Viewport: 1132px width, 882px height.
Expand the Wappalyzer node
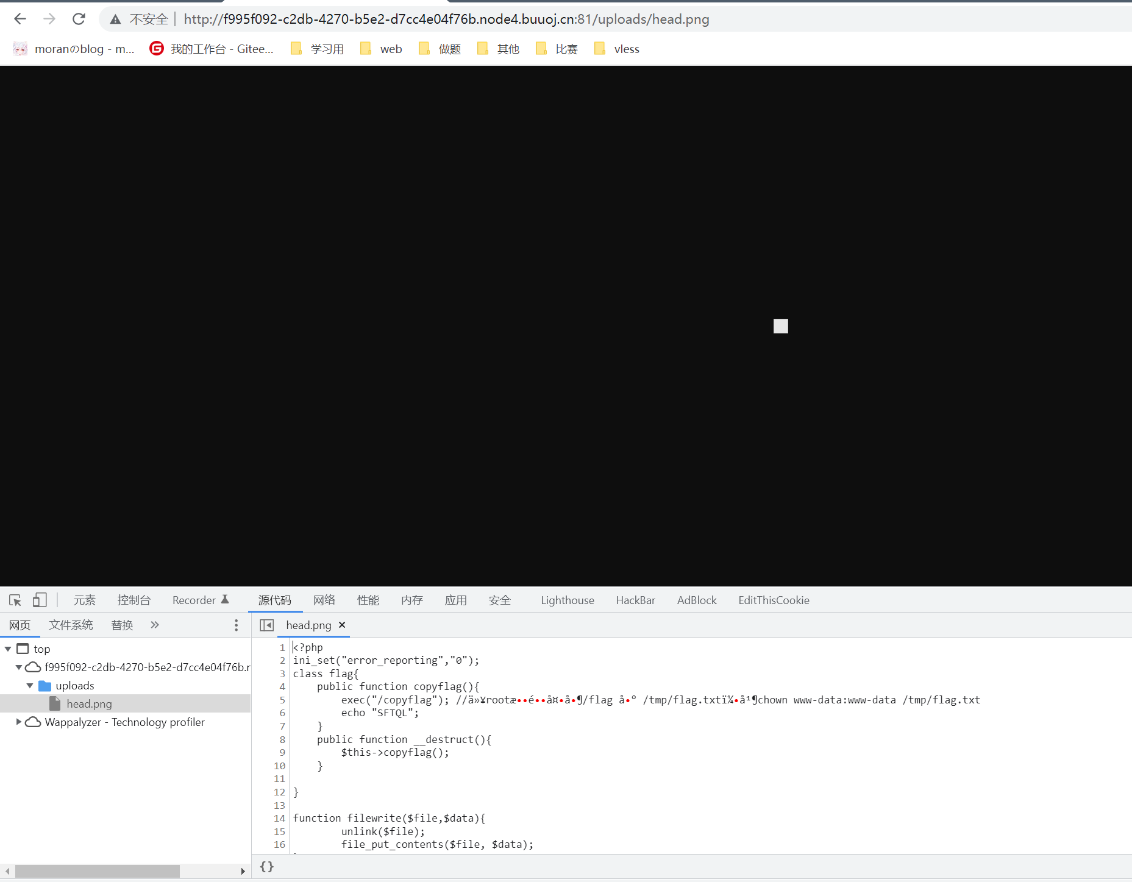pyautogui.click(x=19, y=722)
